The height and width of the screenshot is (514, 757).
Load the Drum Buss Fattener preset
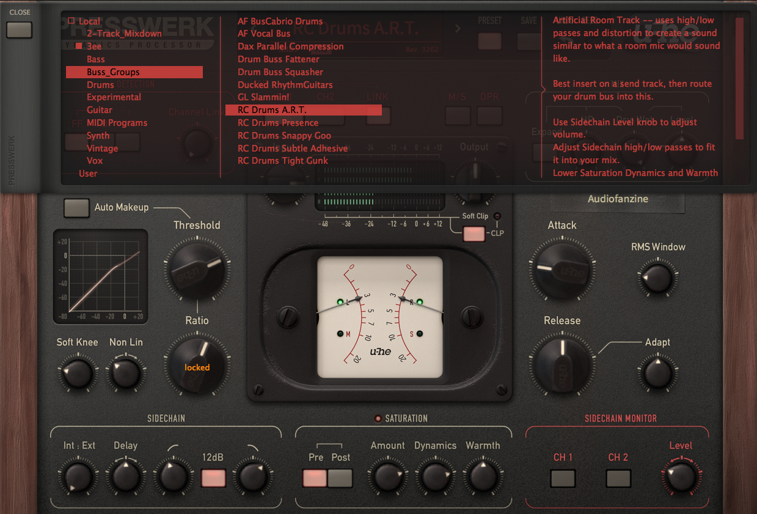click(x=278, y=59)
